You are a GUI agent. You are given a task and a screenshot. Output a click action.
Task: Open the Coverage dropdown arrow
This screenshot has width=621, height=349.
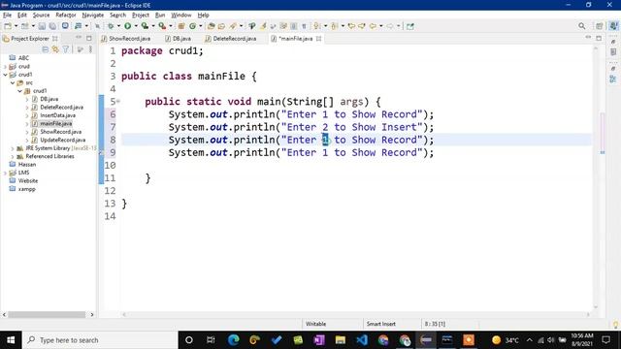(x=153, y=26)
